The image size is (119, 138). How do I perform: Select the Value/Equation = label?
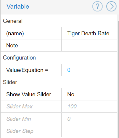27,70
